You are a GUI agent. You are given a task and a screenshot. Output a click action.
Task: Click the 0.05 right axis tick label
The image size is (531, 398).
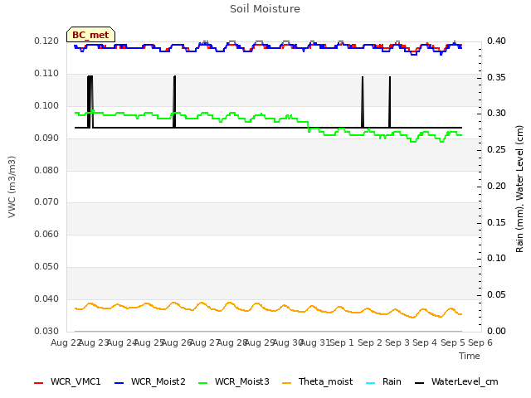click(496, 295)
